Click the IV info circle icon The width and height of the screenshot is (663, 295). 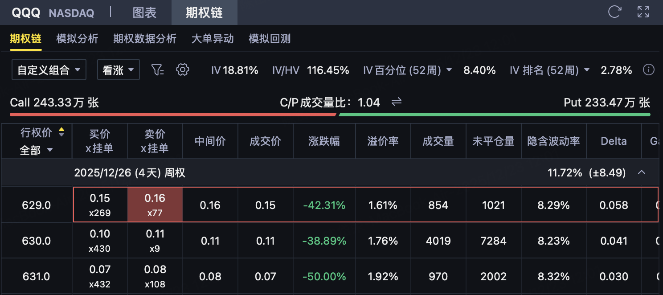click(x=649, y=70)
